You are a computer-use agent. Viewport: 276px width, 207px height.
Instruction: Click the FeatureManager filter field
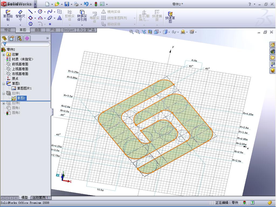pos(26,44)
